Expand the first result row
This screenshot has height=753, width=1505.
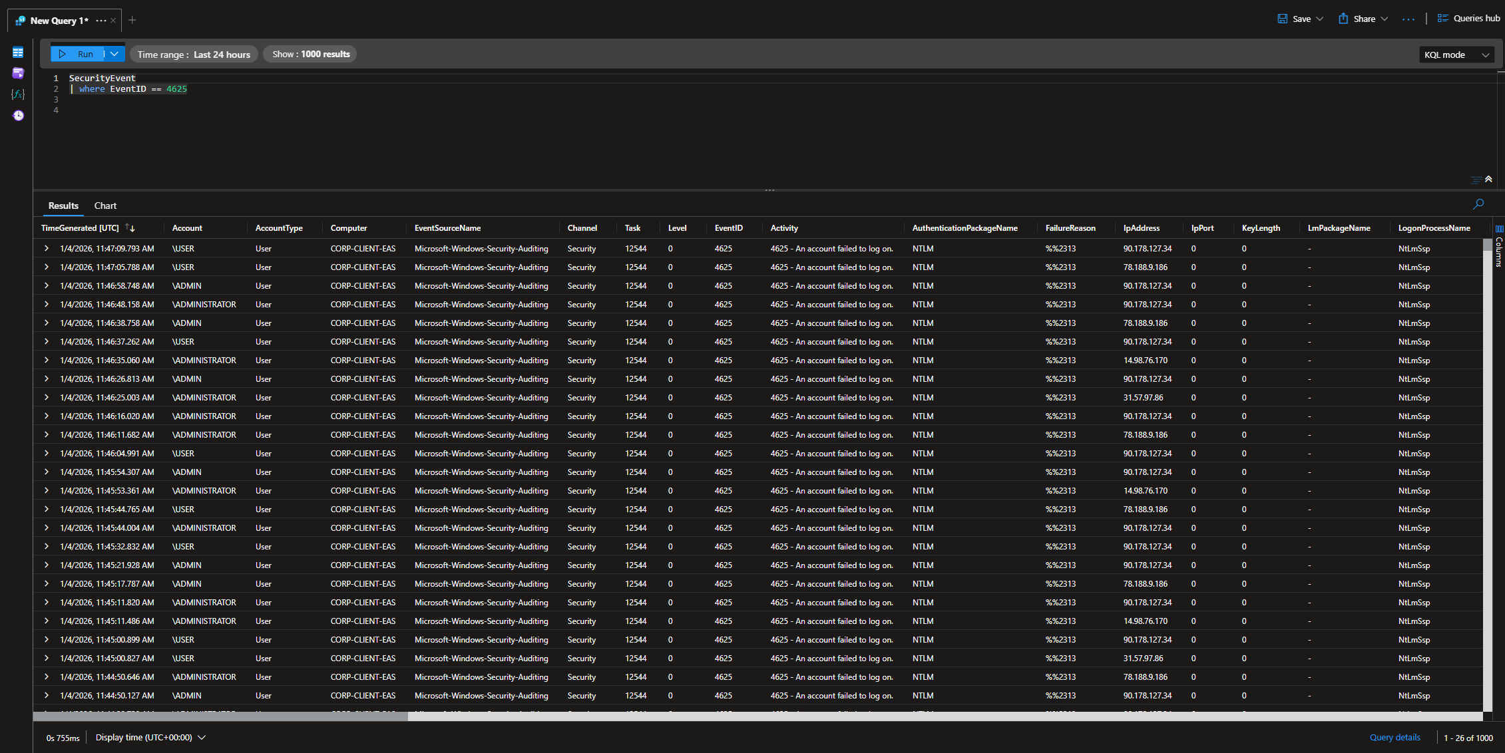[x=47, y=248]
